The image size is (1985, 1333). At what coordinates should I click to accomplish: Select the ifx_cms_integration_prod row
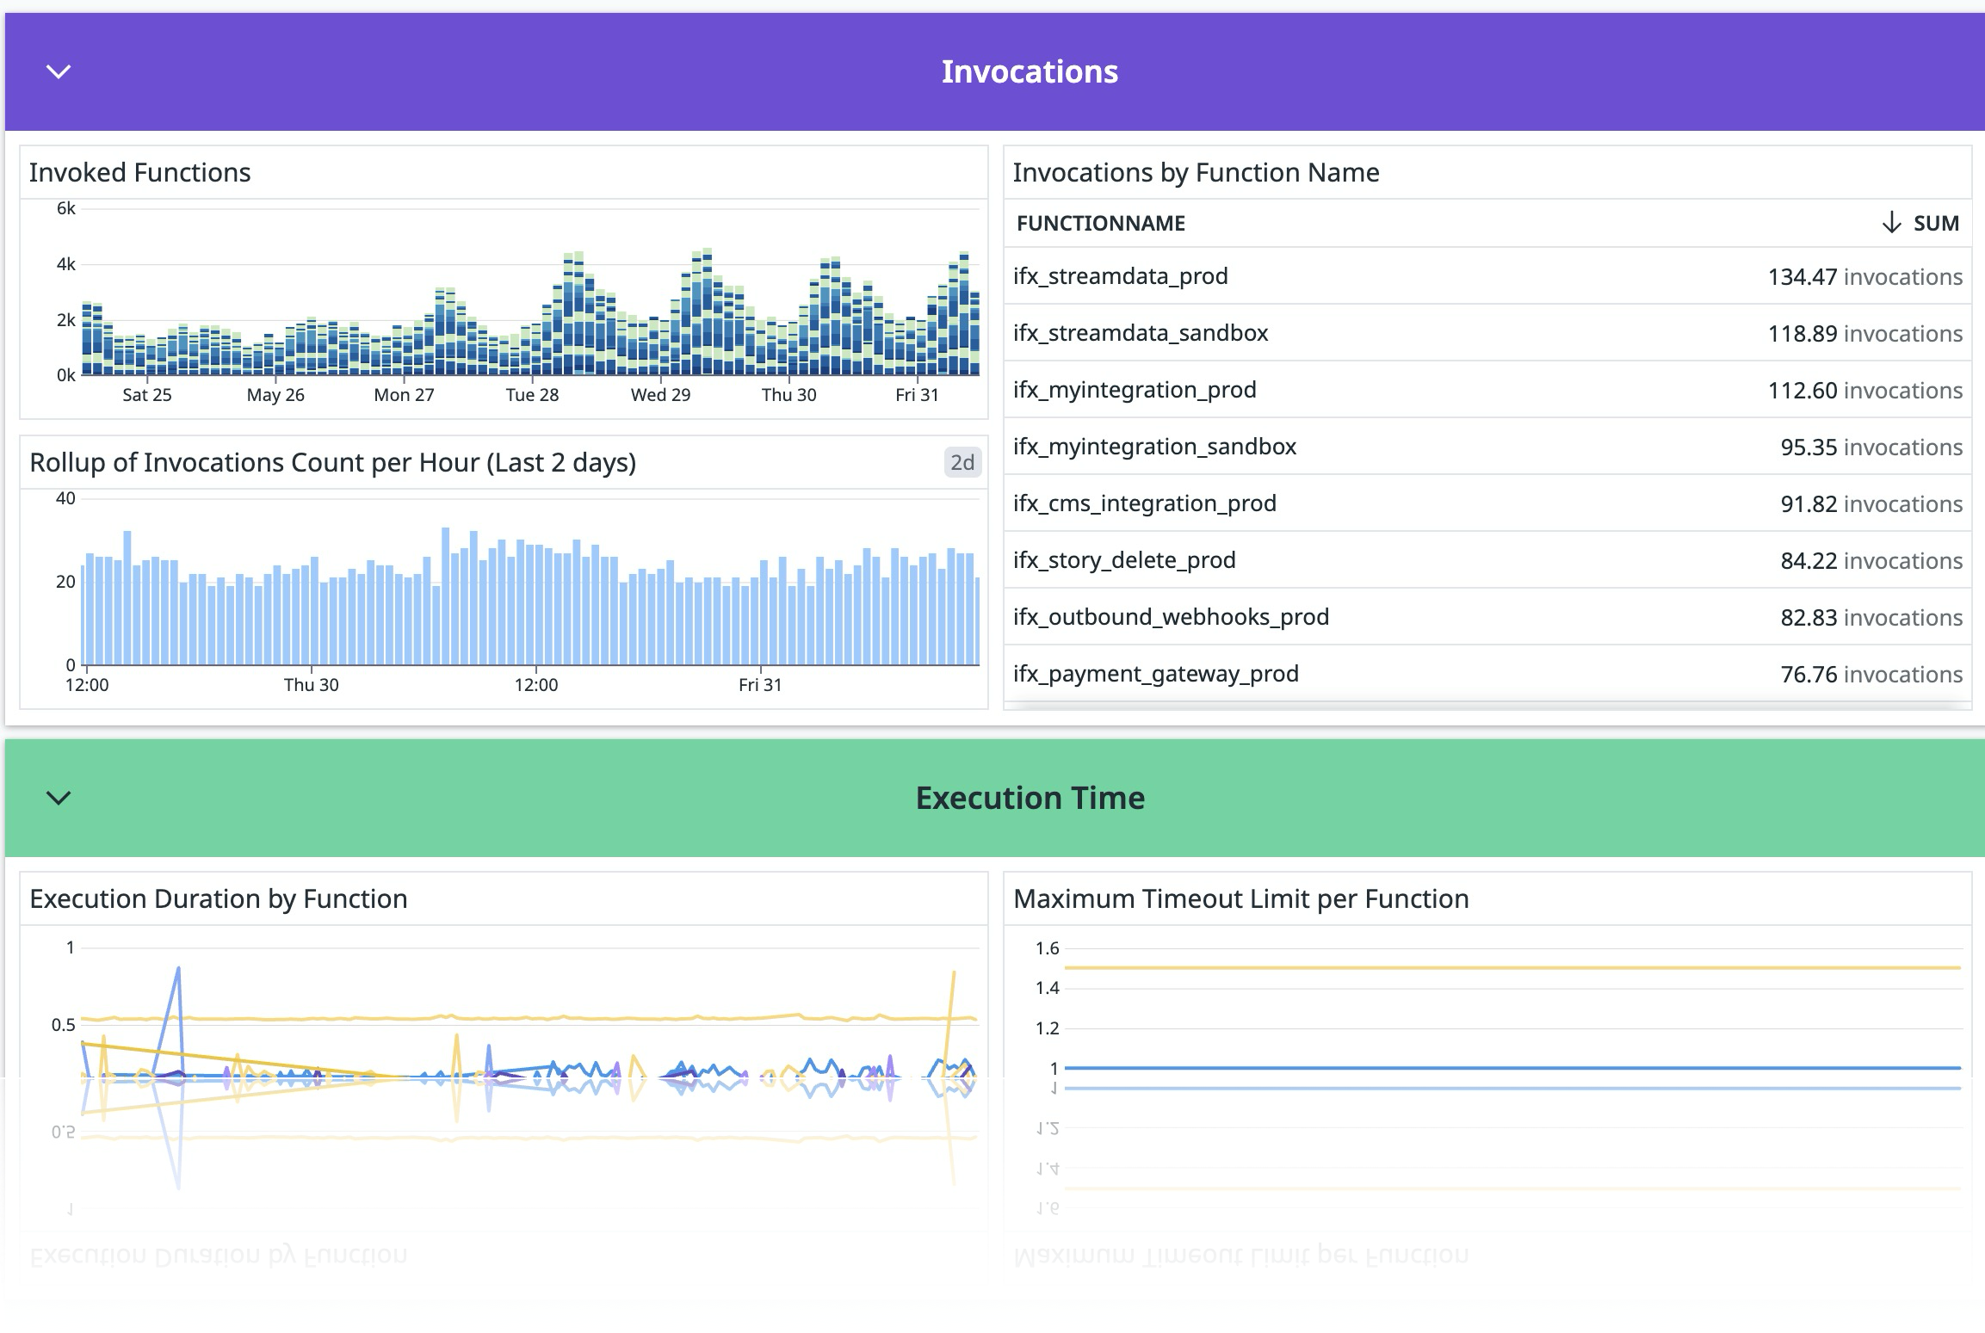coord(1487,503)
